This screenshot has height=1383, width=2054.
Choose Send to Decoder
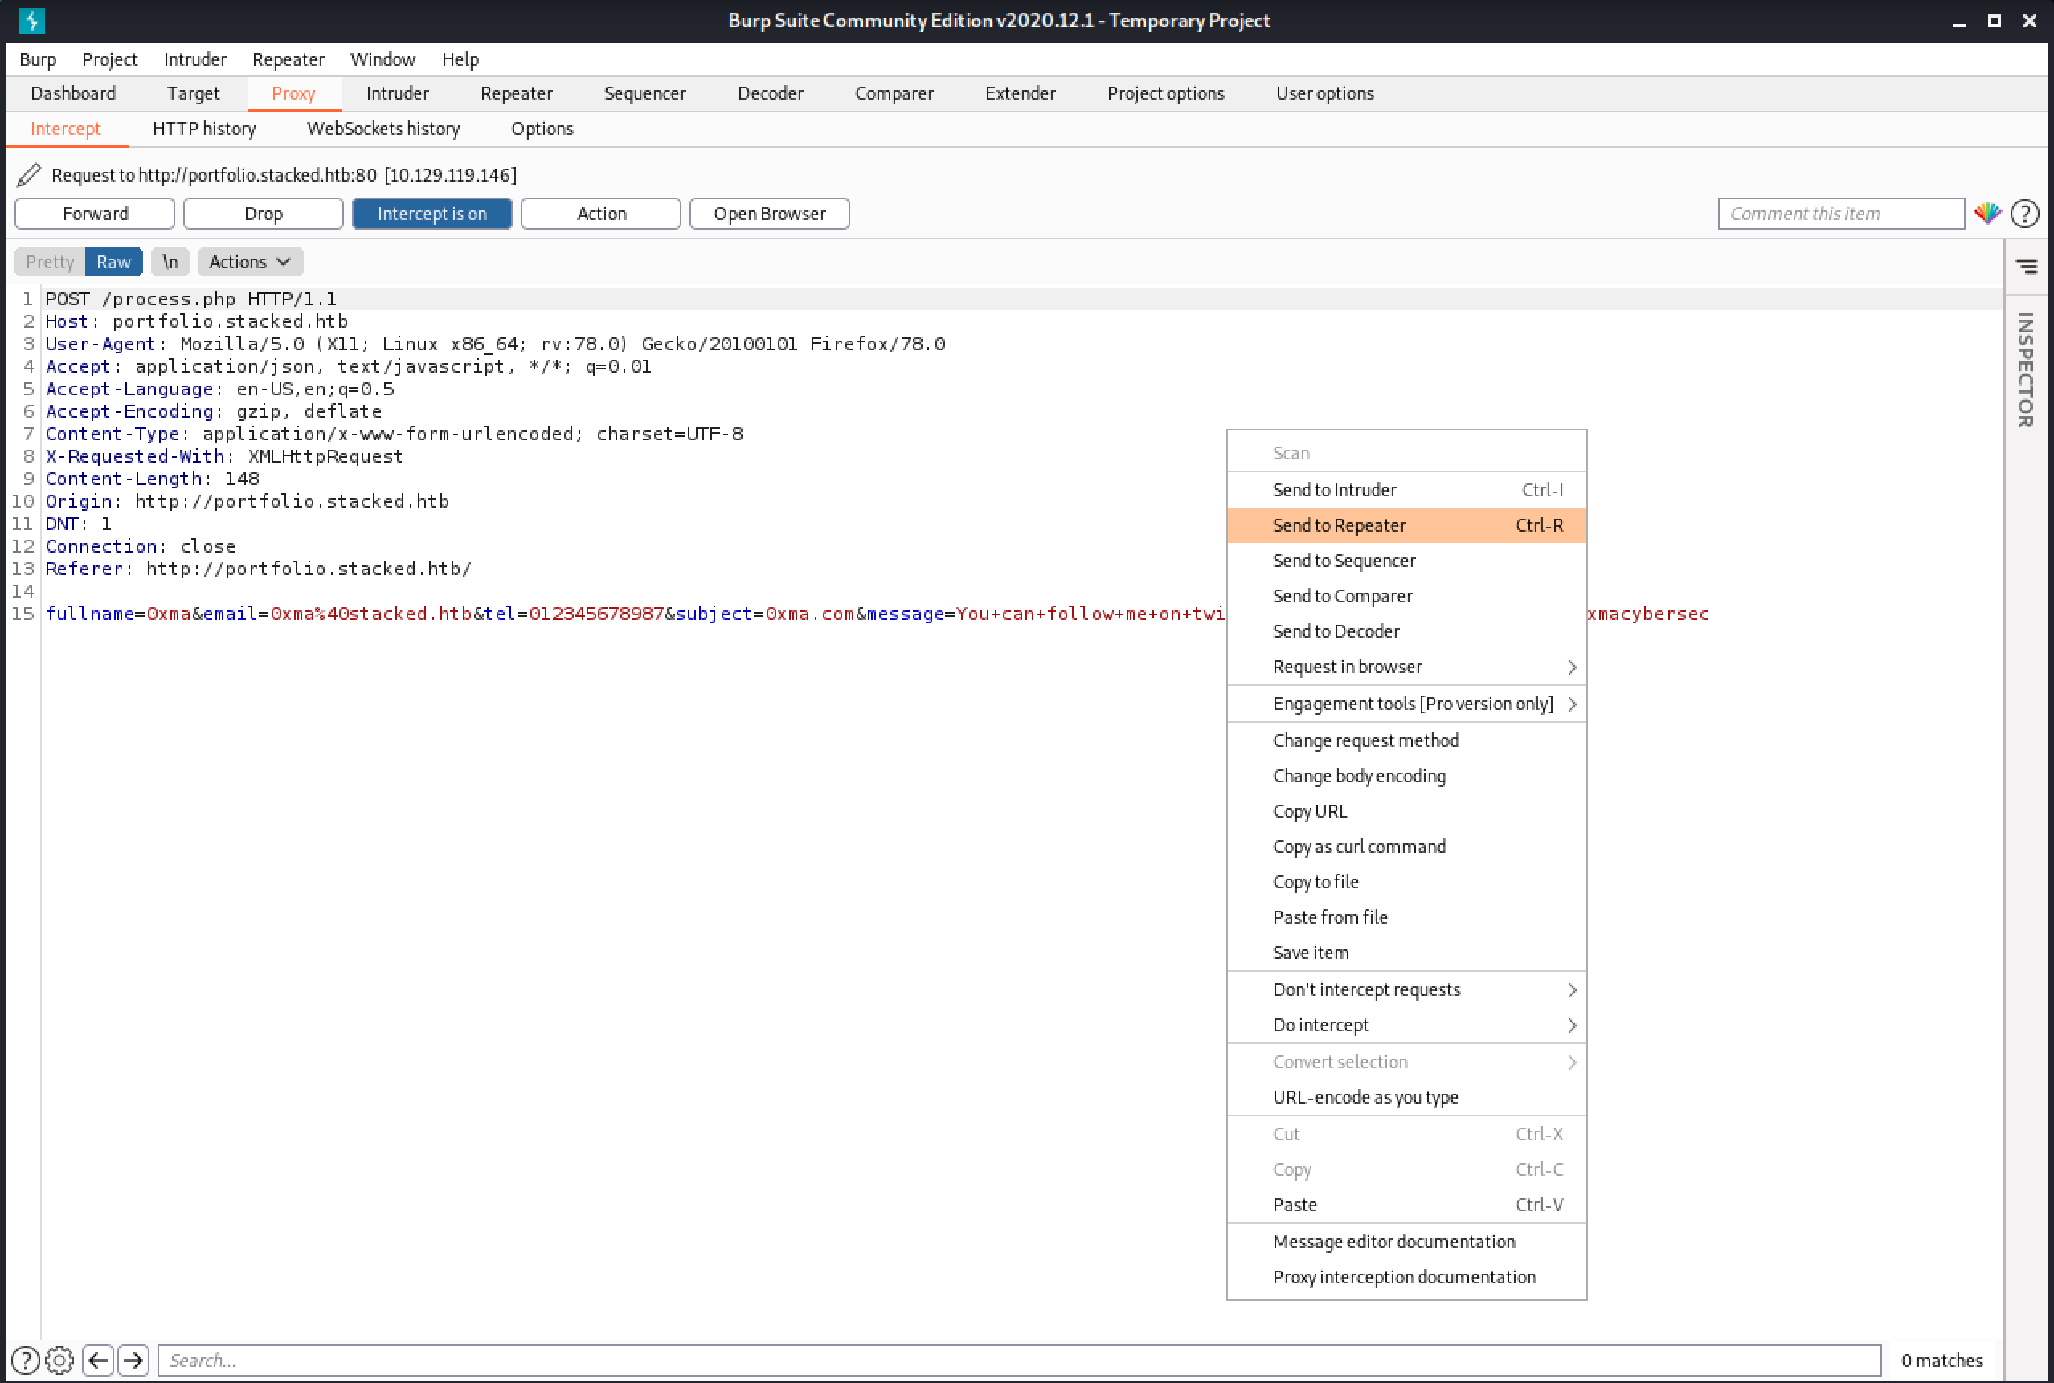point(1406,631)
